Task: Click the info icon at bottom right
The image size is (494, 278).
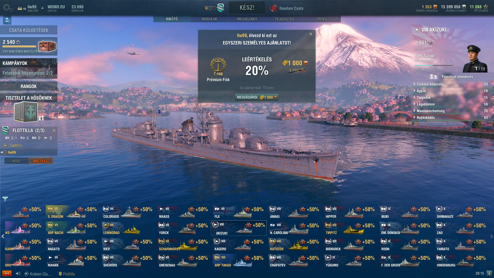Action: [x=489, y=273]
